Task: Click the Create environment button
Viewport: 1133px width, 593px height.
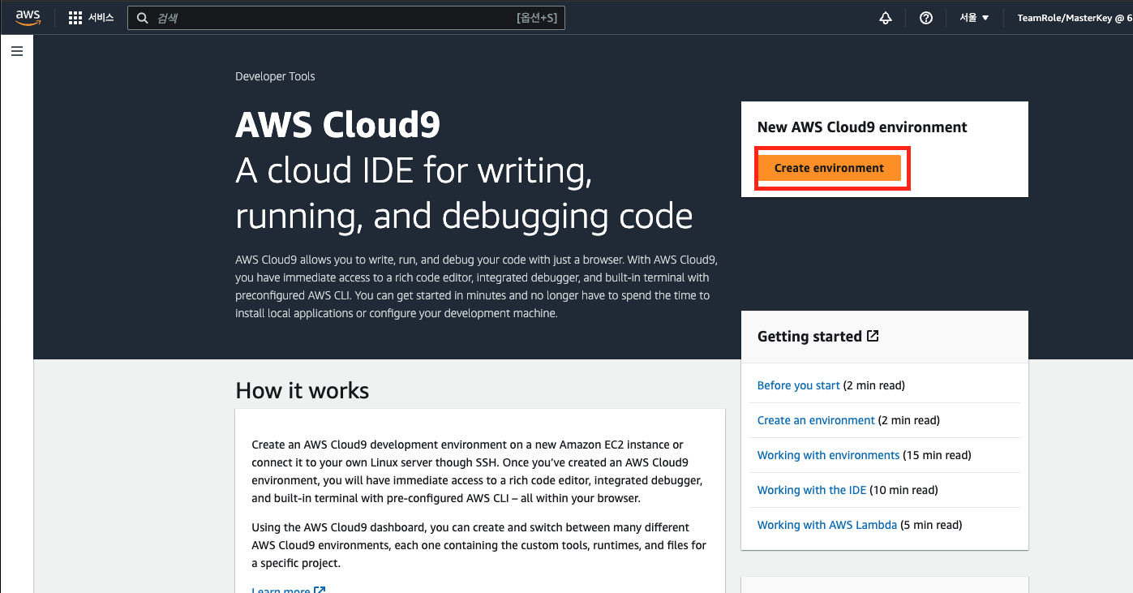Action: [829, 168]
